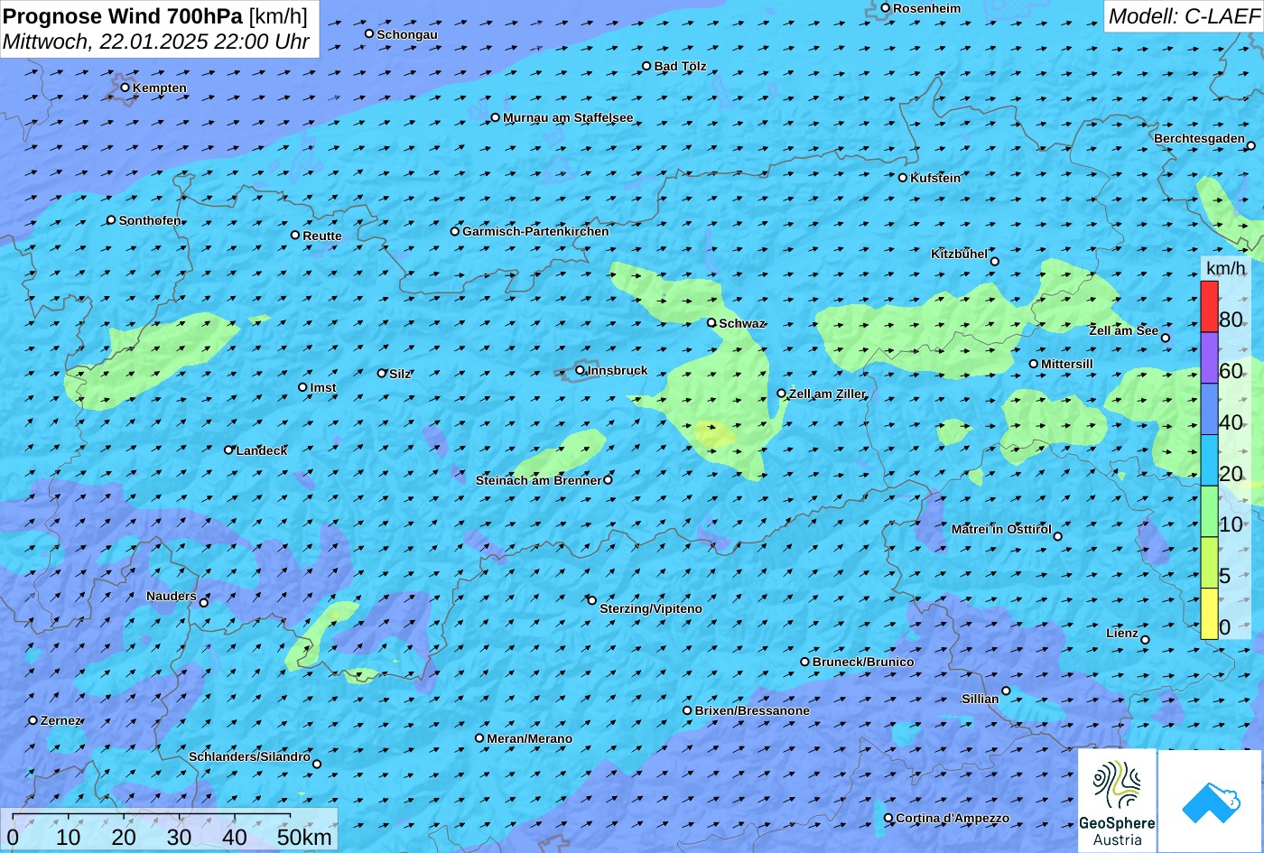Select the Mittersill city marker
Viewport: 1264px width, 853px height.
(x=1034, y=364)
